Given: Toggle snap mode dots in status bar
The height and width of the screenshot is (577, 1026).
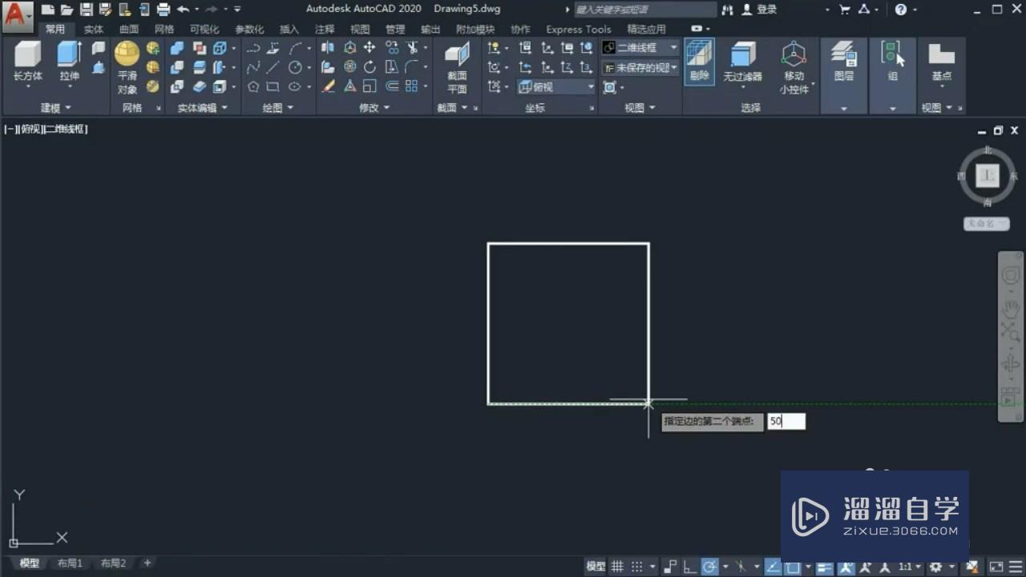Looking at the screenshot, I should (636, 567).
